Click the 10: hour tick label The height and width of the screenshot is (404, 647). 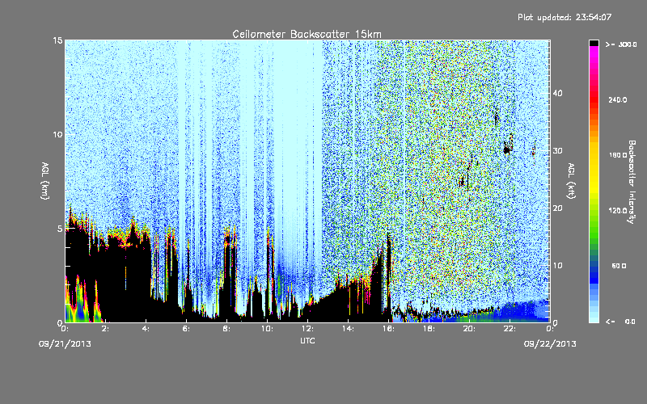(267, 329)
